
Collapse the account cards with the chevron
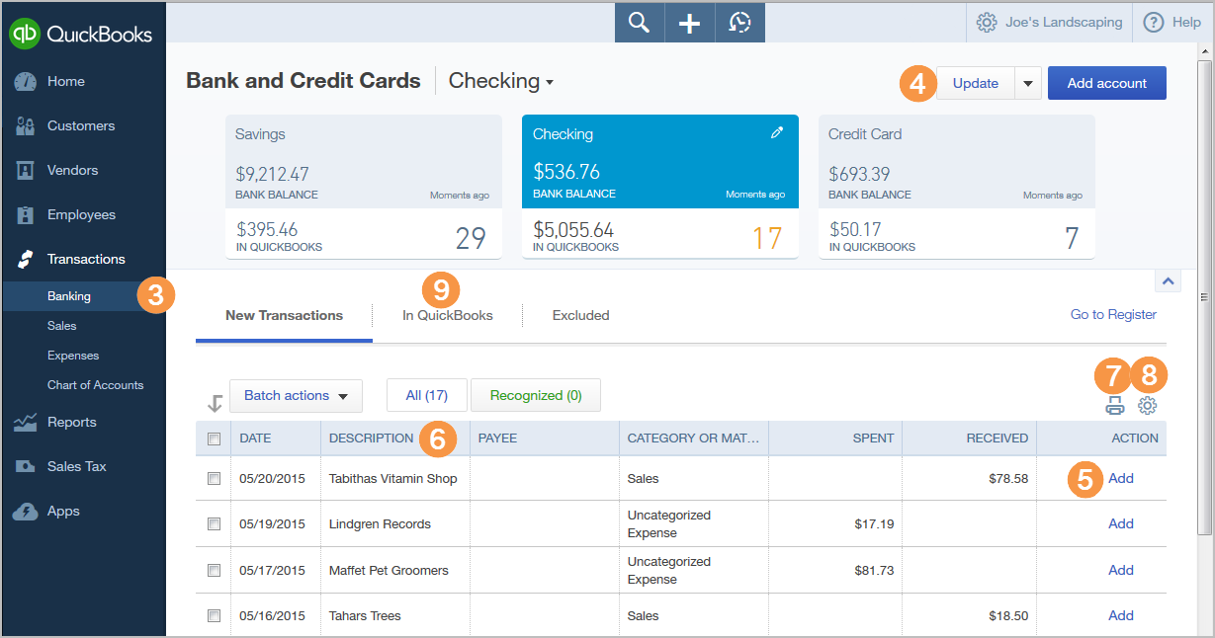pyautogui.click(x=1168, y=281)
